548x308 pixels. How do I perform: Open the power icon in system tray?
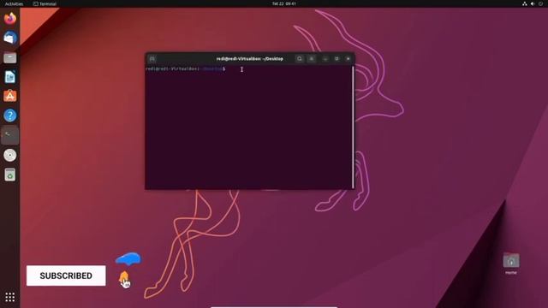[540, 3]
